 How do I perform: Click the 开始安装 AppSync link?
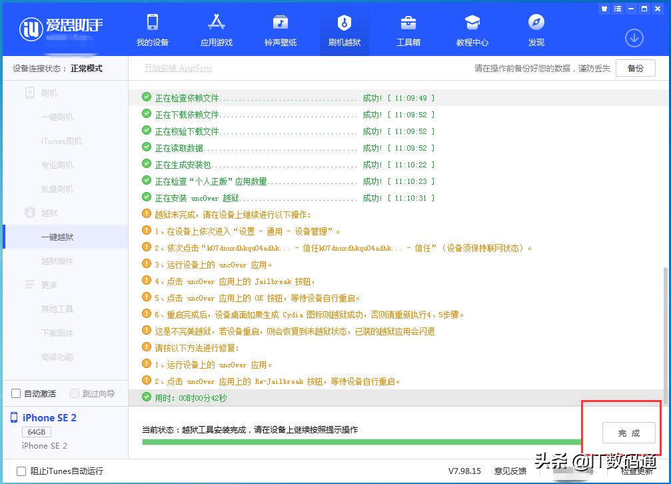[178, 67]
